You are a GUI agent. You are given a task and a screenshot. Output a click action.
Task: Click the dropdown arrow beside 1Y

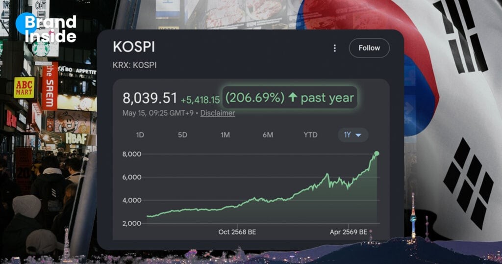(358, 135)
